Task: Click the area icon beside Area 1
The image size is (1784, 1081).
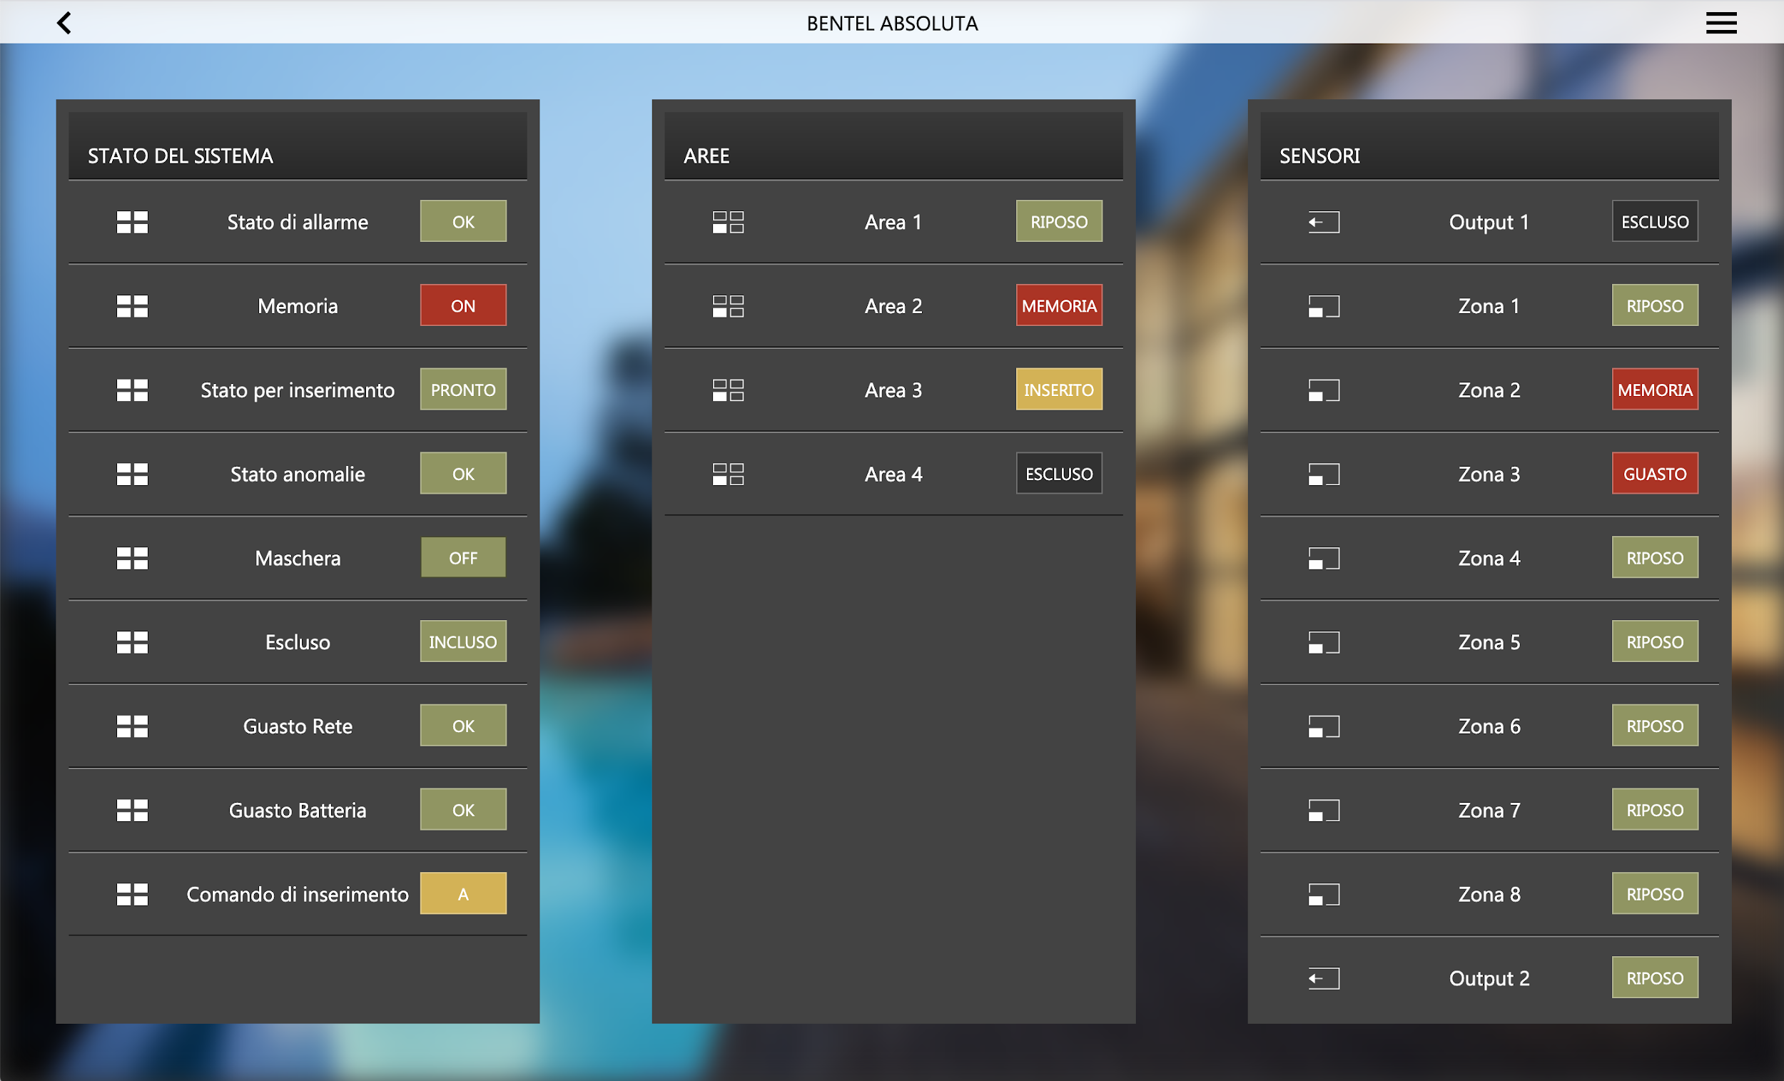Action: [x=729, y=223]
